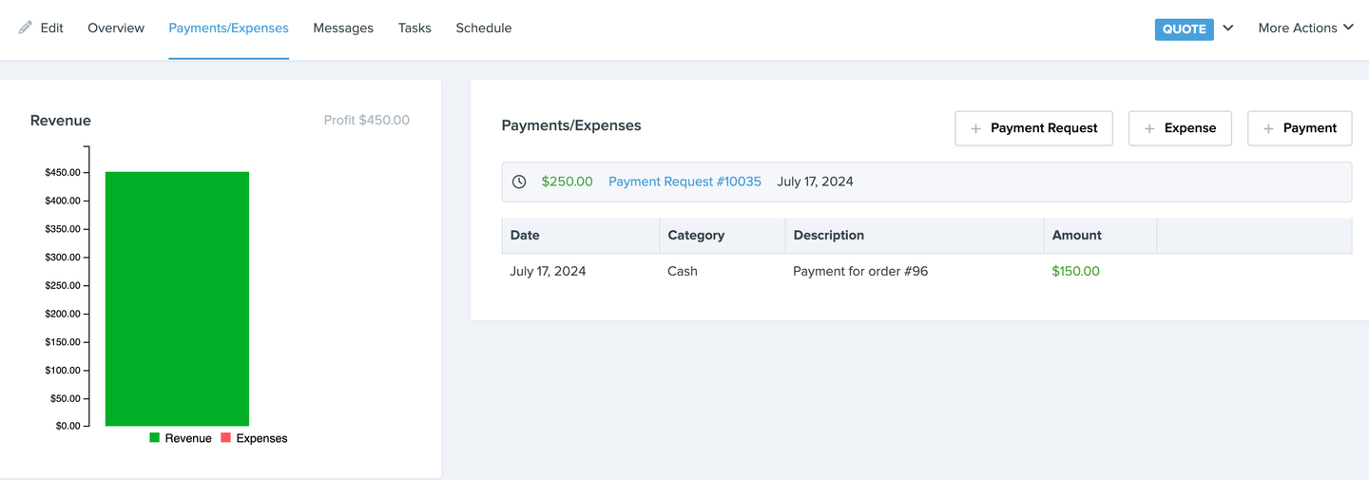1369x480 pixels.
Task: Click the Profit $450.00 label
Action: 367,121
